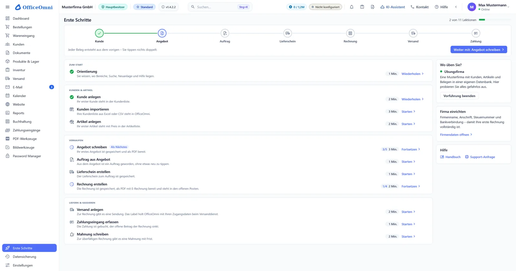
Task: Select the completed Kunde step circle
Action: [x=99, y=33]
